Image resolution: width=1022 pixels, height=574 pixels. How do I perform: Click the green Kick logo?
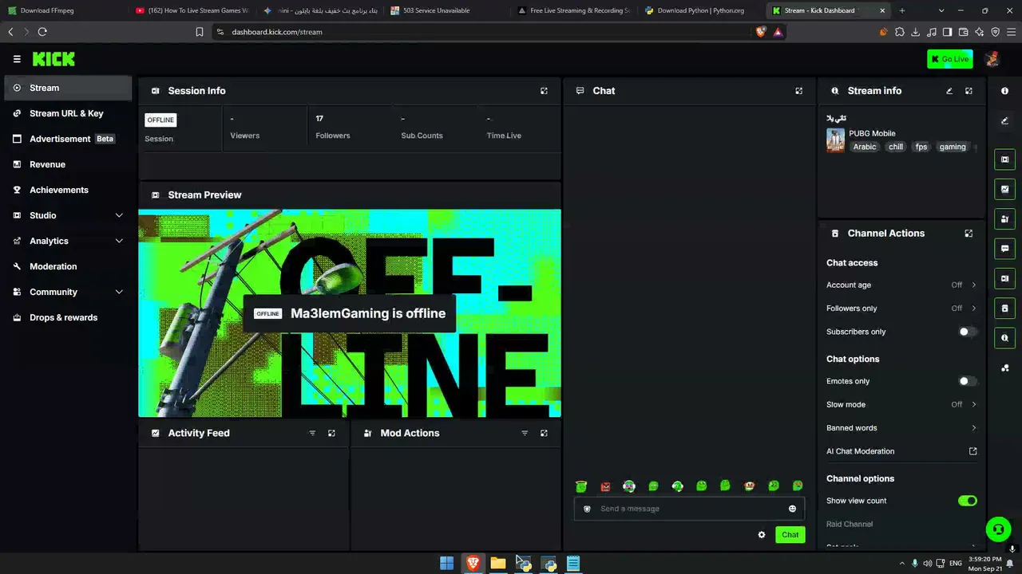[x=53, y=59]
